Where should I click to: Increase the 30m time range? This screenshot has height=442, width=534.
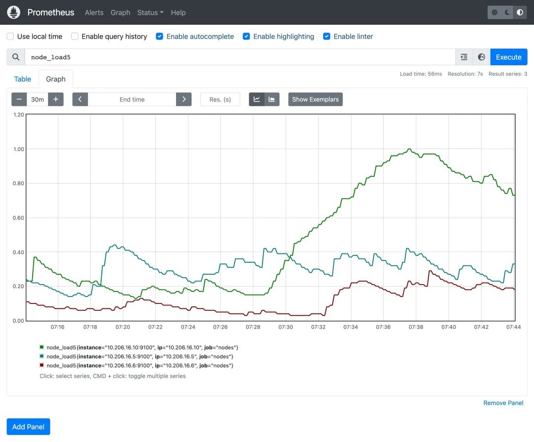(56, 99)
